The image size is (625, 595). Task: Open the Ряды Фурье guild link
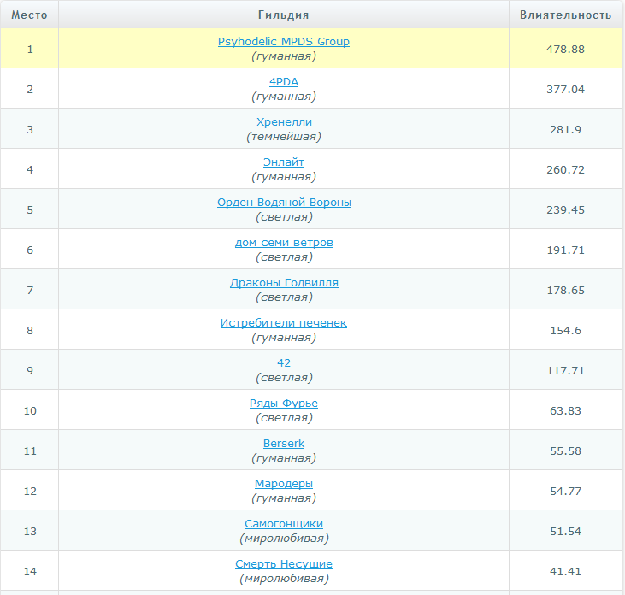coord(284,403)
